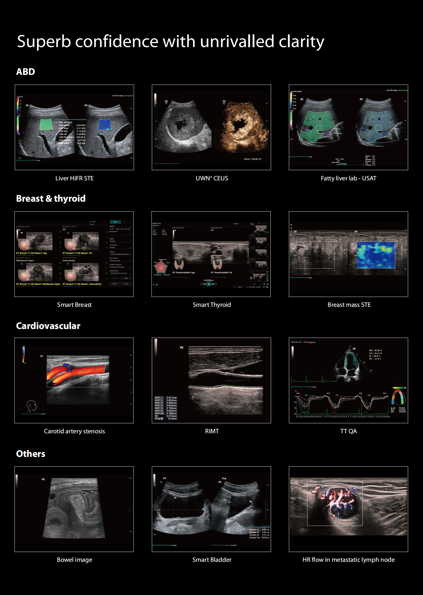Click the HR flow metastatic lymph node image
Image resolution: width=423 pixels, height=595 pixels.
[348, 509]
